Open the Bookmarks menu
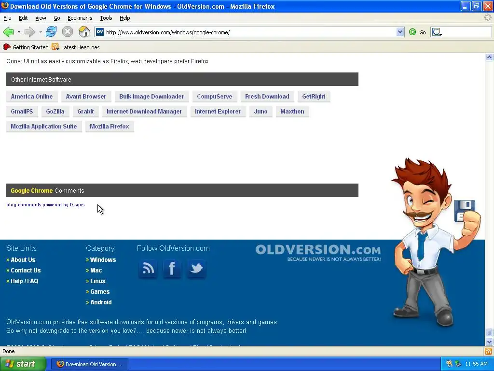494x371 pixels. tap(80, 18)
